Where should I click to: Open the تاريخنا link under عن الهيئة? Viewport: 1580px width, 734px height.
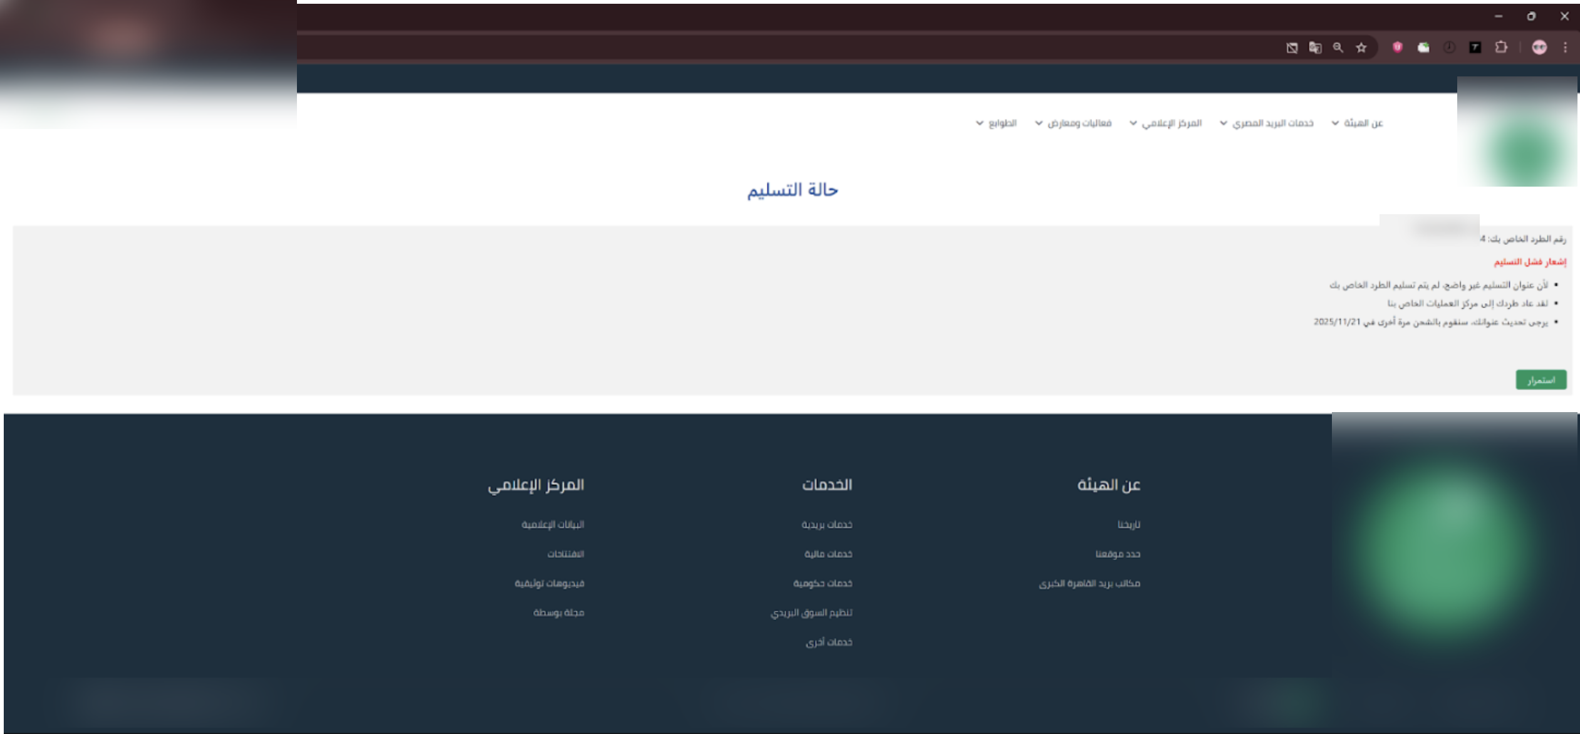1130,524
